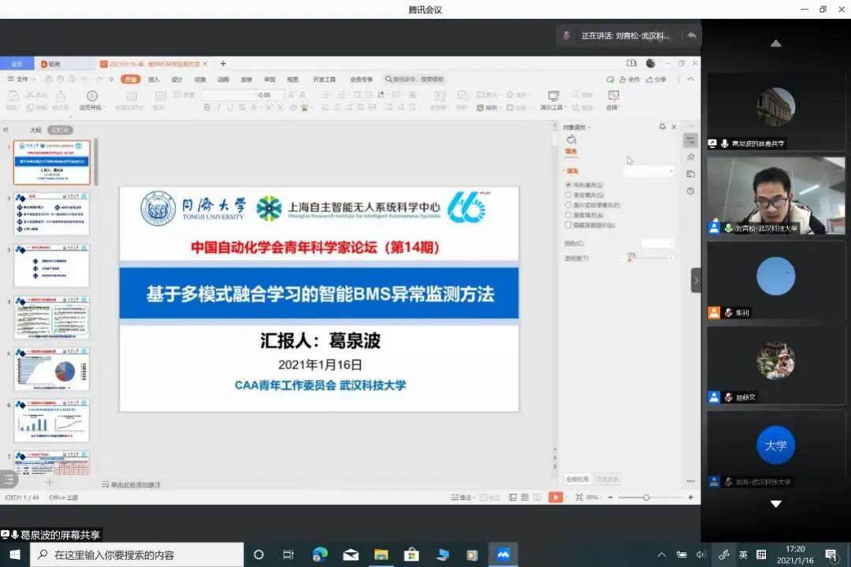Select the gradient fill radio option
The height and width of the screenshot is (567, 851).
[x=568, y=195]
